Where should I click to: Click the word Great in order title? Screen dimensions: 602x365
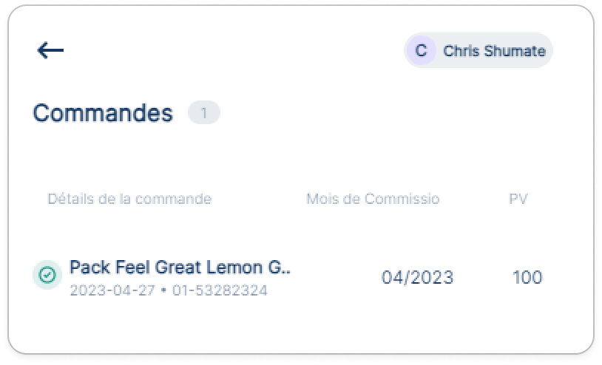[x=178, y=267]
